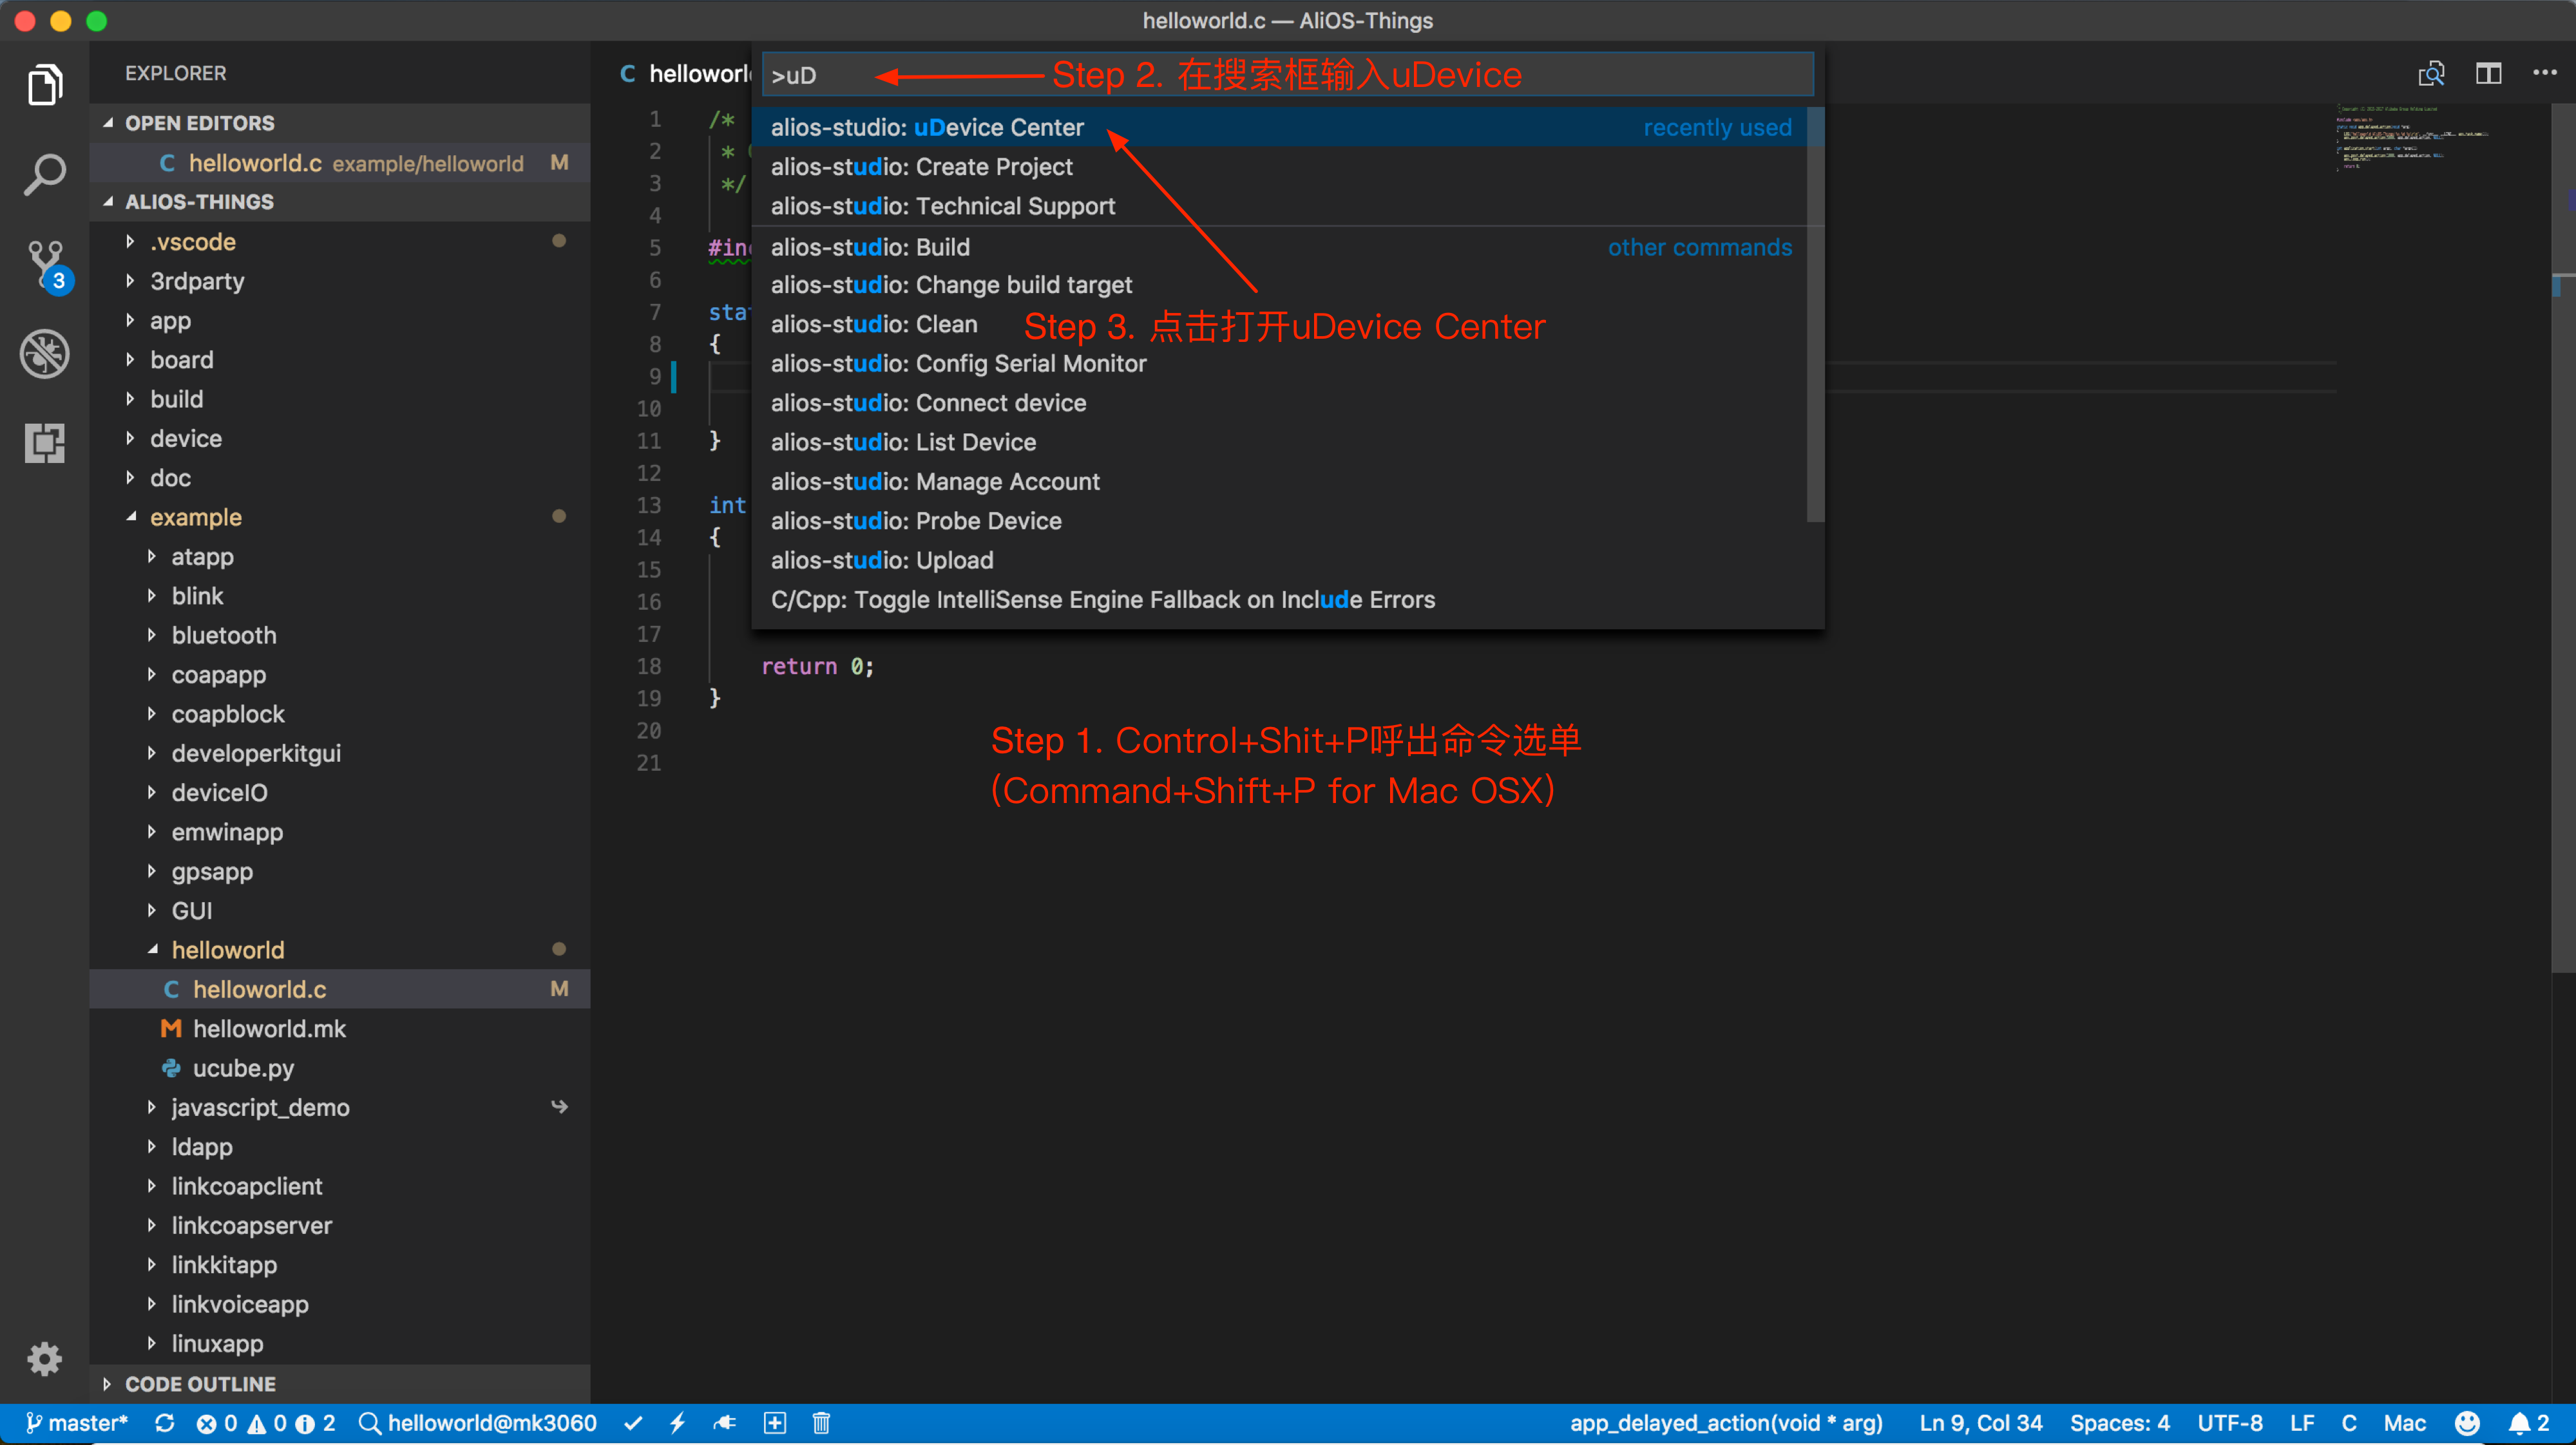This screenshot has height=1445, width=2576.
Task: Open the Extensions view in the activity bar
Action: click(45, 443)
